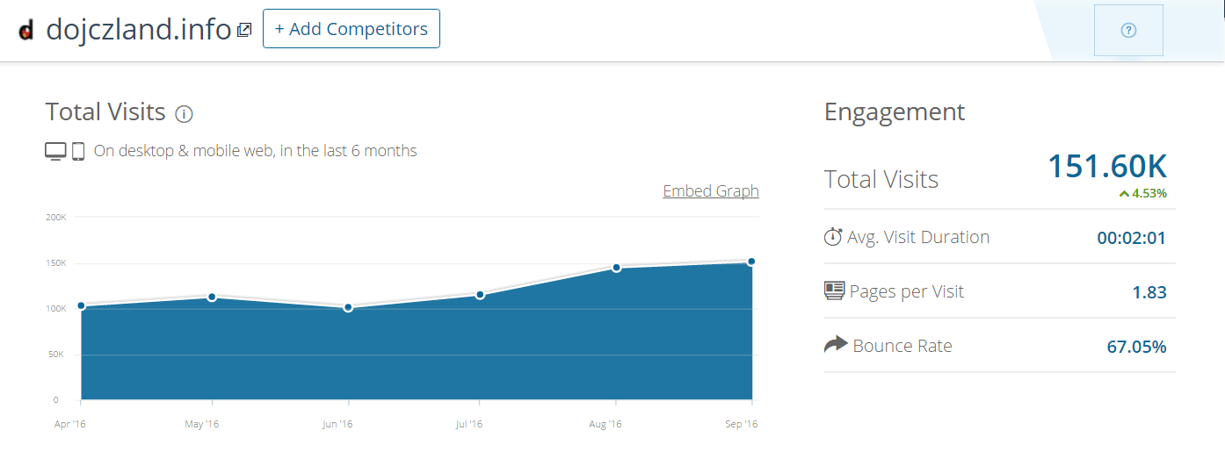The image size is (1225, 452).
Task: Open the Total Visits info icon
Action: coord(184,114)
